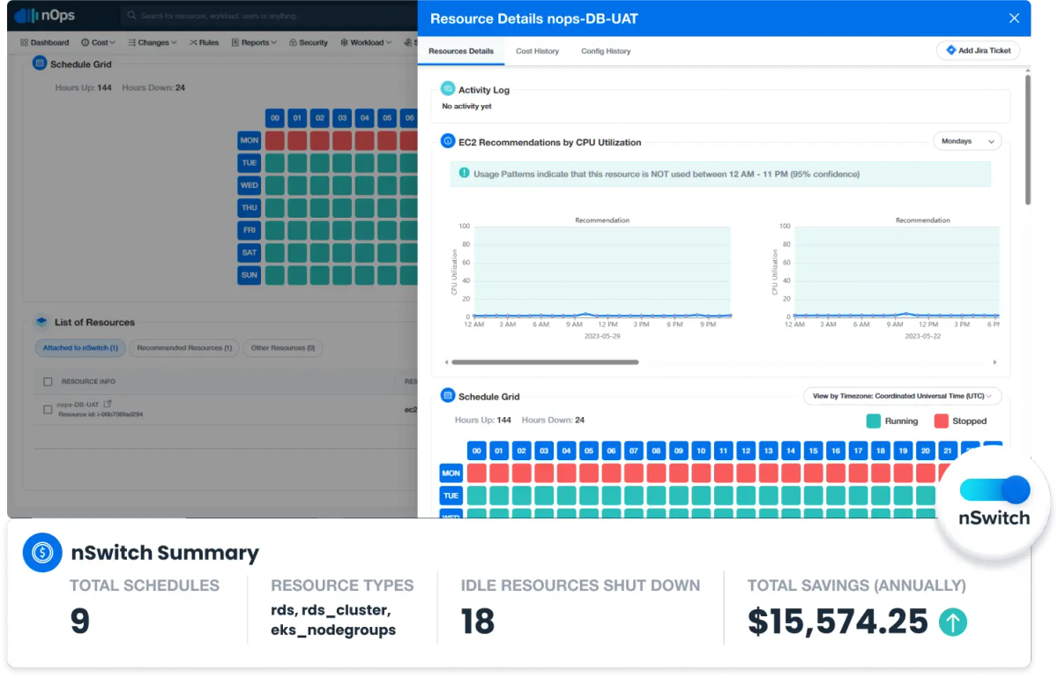Click the Schedule Grid icon in details panel
Viewport: 1058px width, 678px height.
click(447, 396)
